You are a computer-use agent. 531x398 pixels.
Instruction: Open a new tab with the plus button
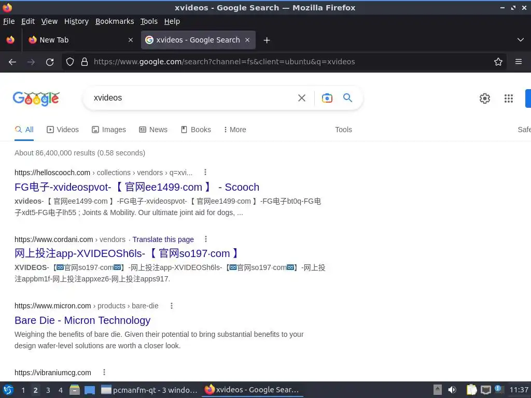click(x=267, y=40)
